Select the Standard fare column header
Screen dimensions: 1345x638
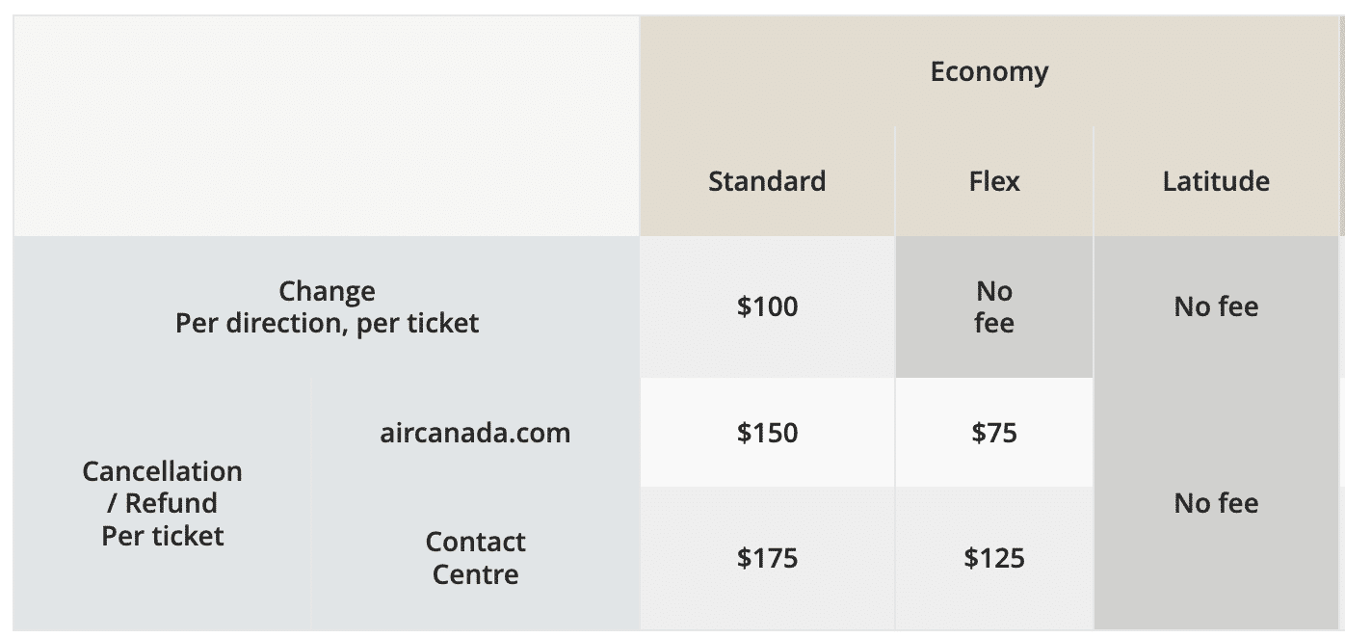click(767, 181)
